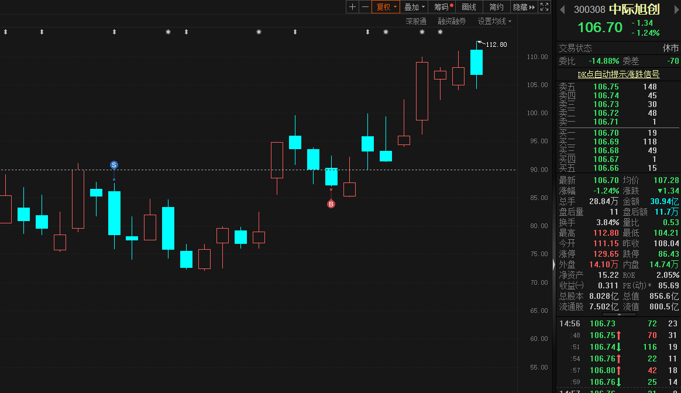This screenshot has height=393, width=681.
Task: Select the 融资融券 tab label
Action: pyautogui.click(x=452, y=21)
